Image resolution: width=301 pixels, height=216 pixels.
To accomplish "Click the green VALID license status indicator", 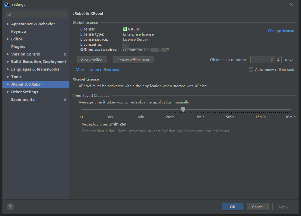I will tap(125, 29).
